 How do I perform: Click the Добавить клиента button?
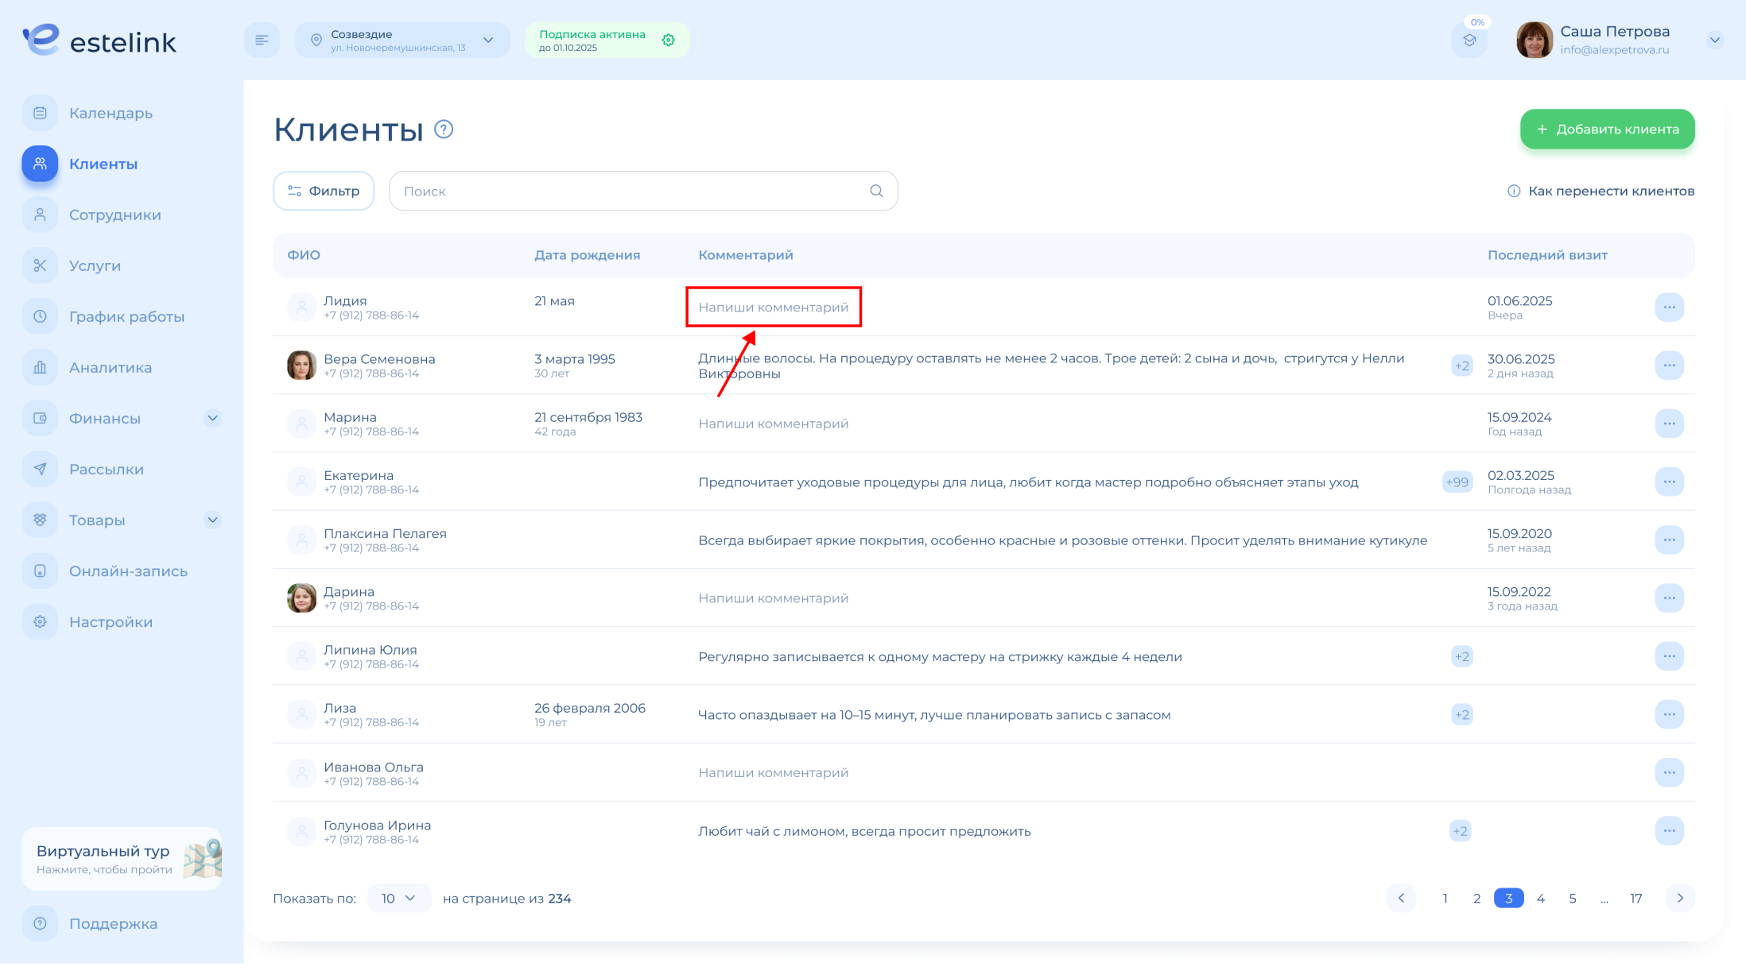click(1607, 129)
